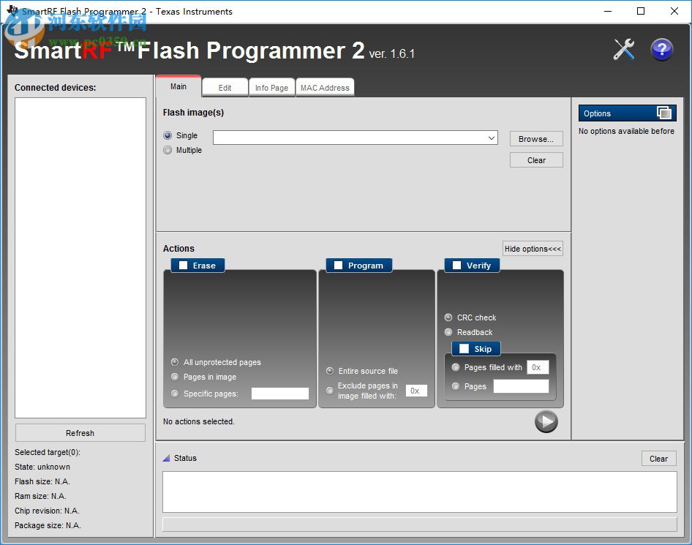Check the Verify action checkbox
Viewport: 692px width, 545px height.
[456, 266]
